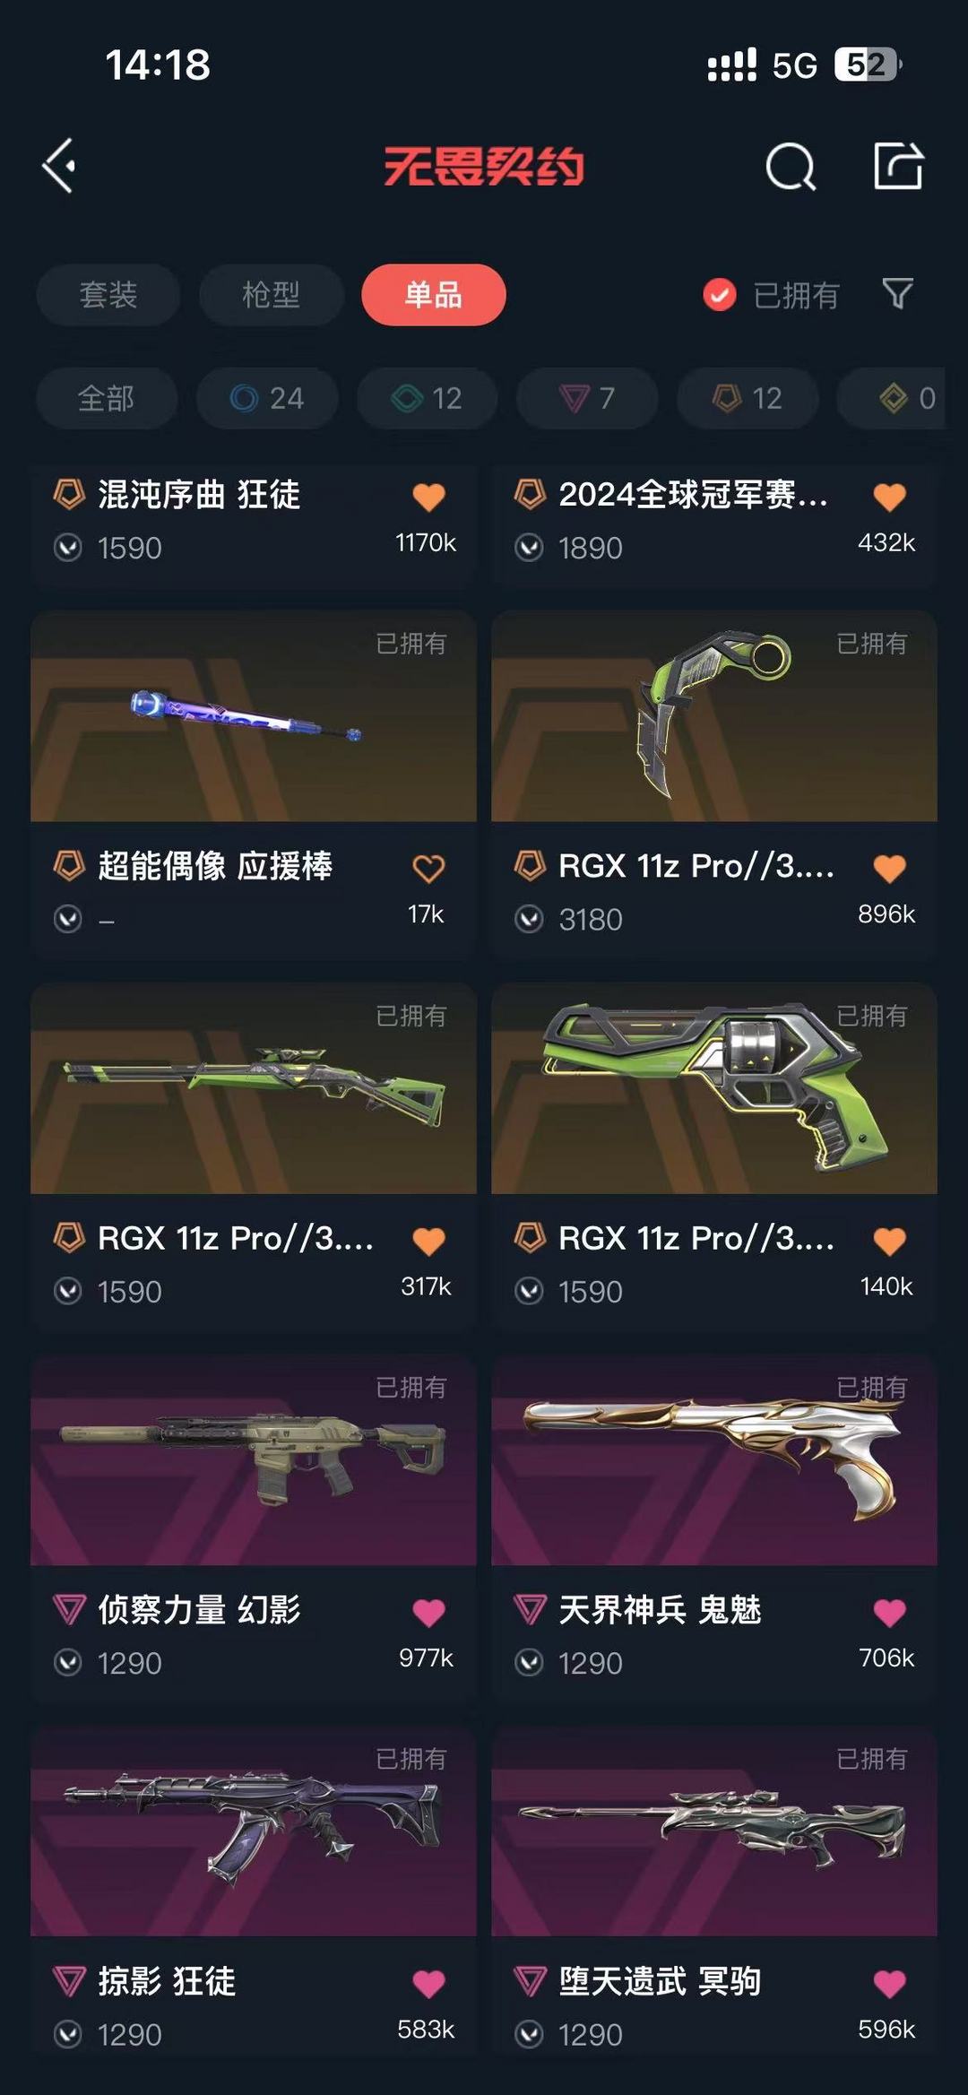Open the search magnifier icon
The width and height of the screenshot is (968, 2095).
pos(791,166)
